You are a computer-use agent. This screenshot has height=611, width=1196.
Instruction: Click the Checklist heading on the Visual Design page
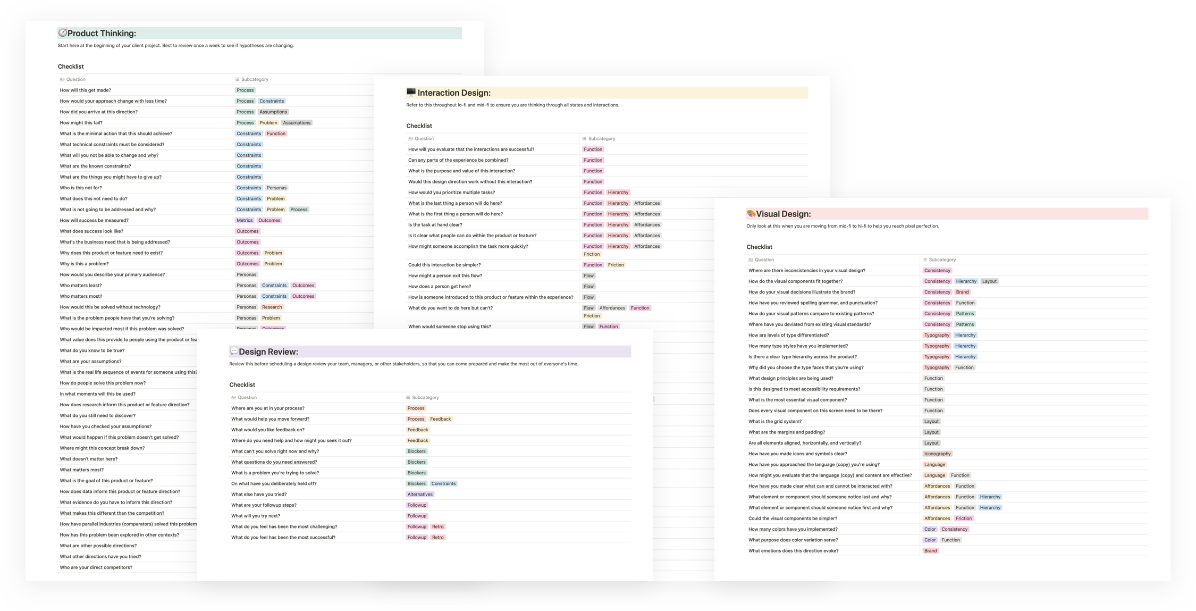point(759,247)
